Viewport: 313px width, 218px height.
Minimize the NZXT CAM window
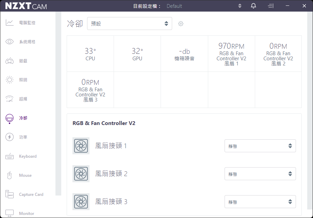[287, 6]
